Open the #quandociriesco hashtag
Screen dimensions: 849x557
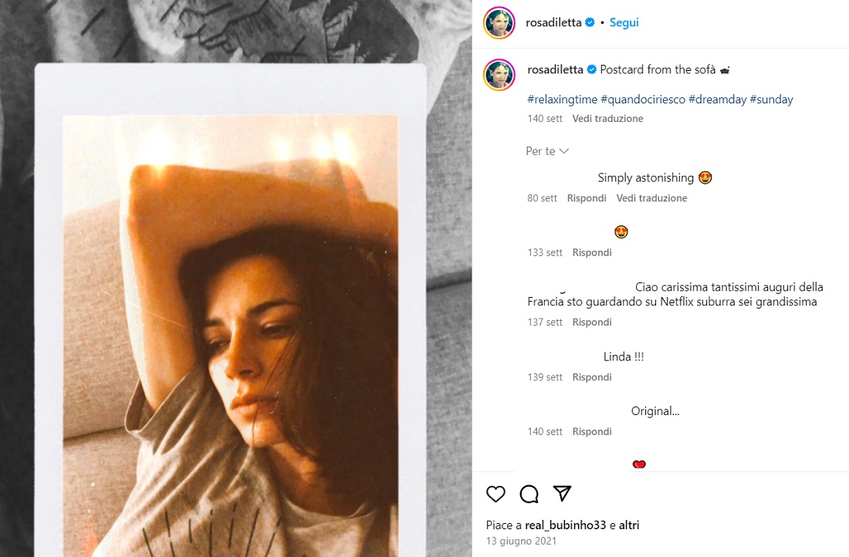pos(642,100)
